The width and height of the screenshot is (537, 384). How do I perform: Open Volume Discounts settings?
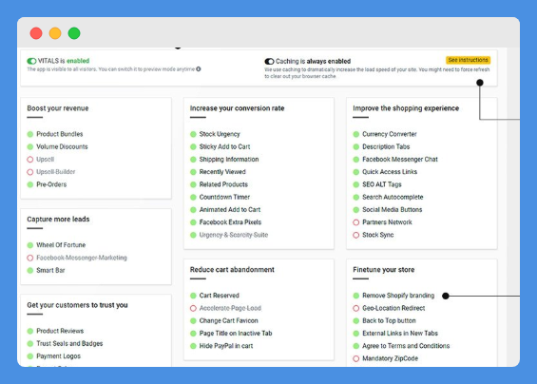coord(62,146)
